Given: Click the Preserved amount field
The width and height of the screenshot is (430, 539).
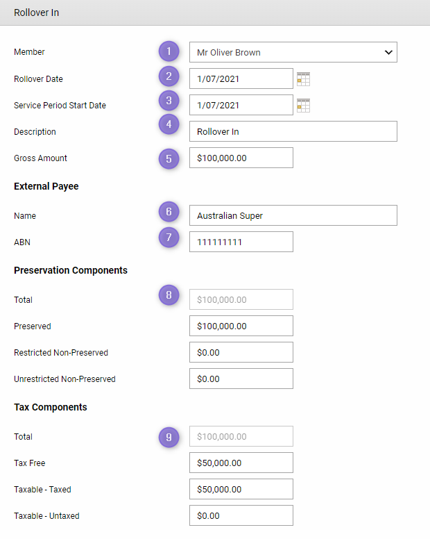Looking at the screenshot, I should [241, 326].
